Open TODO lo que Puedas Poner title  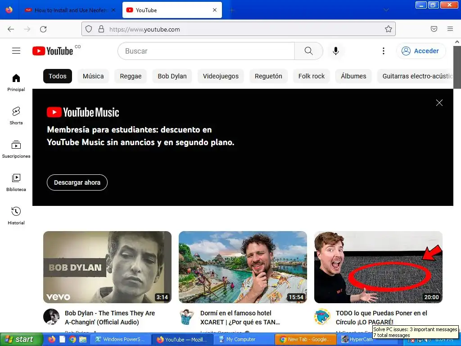coord(381,318)
